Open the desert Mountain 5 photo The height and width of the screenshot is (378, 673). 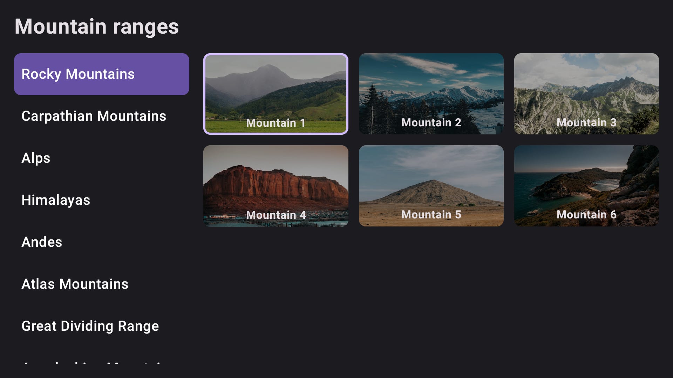coord(431,186)
